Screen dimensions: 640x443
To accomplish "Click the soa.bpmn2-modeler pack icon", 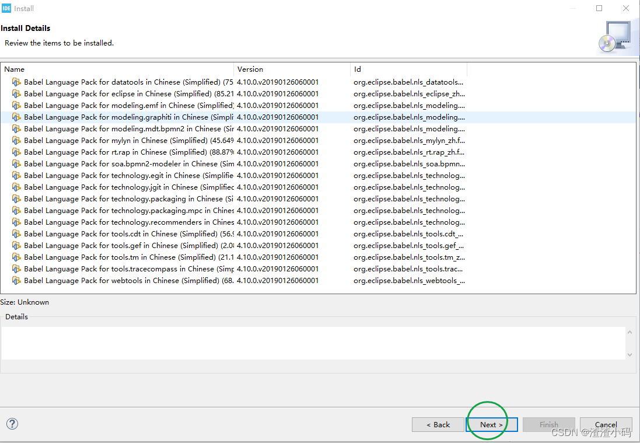I will click(16, 164).
